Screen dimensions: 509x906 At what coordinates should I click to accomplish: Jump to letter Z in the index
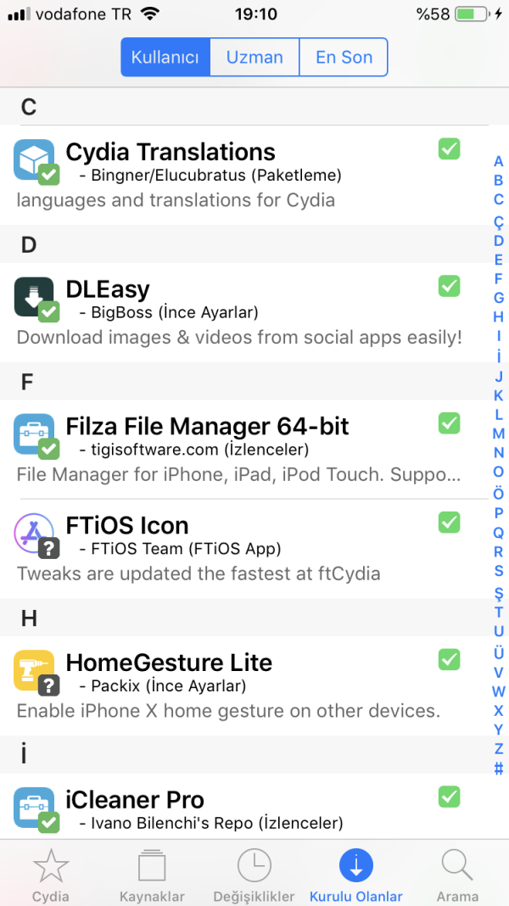click(x=499, y=749)
